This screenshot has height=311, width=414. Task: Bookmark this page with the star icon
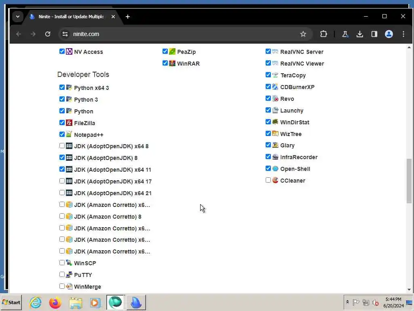[x=303, y=34]
